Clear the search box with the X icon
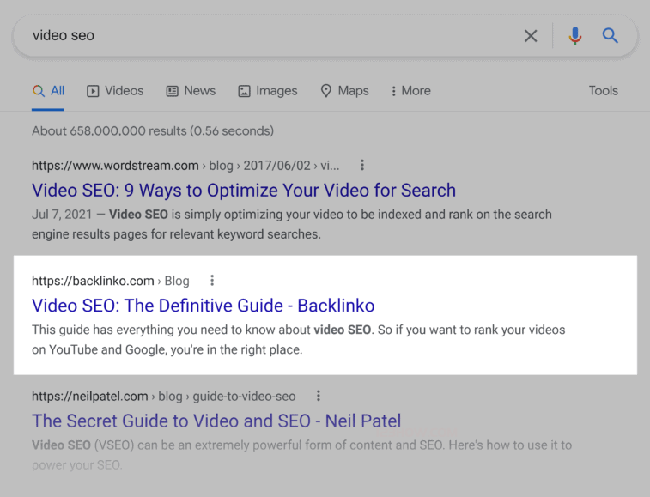650x497 pixels. pos(531,36)
